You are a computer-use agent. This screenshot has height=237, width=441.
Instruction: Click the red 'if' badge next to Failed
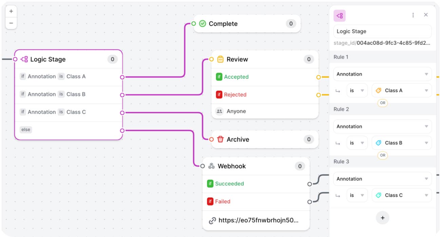pos(211,201)
